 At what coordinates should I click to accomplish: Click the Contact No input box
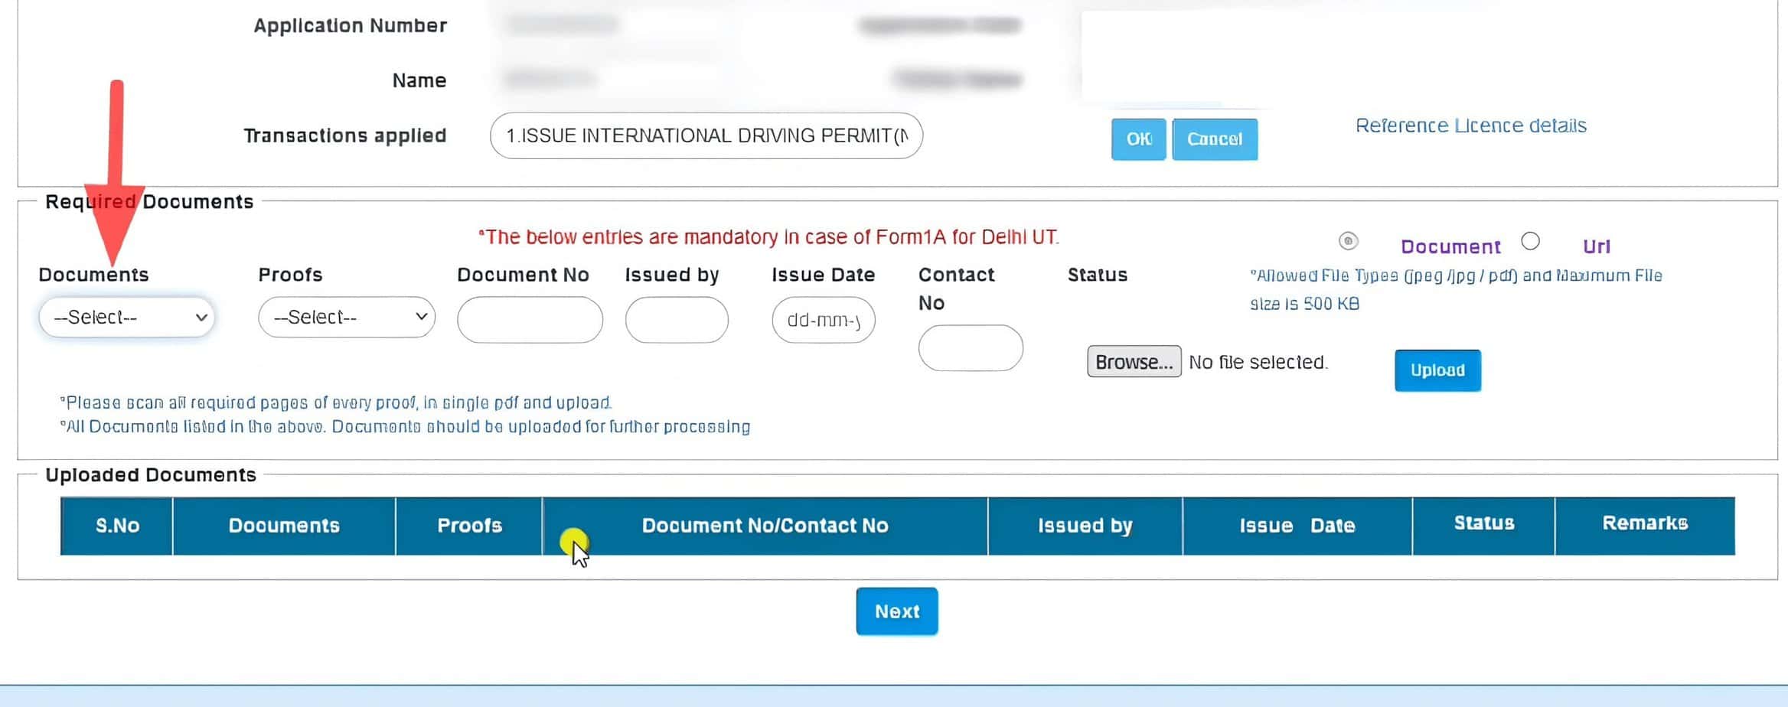(970, 348)
